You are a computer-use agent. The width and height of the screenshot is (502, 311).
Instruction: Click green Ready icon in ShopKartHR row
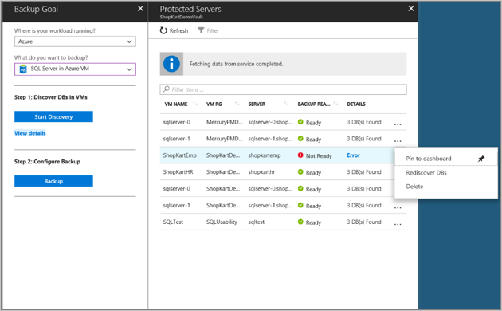coord(300,172)
